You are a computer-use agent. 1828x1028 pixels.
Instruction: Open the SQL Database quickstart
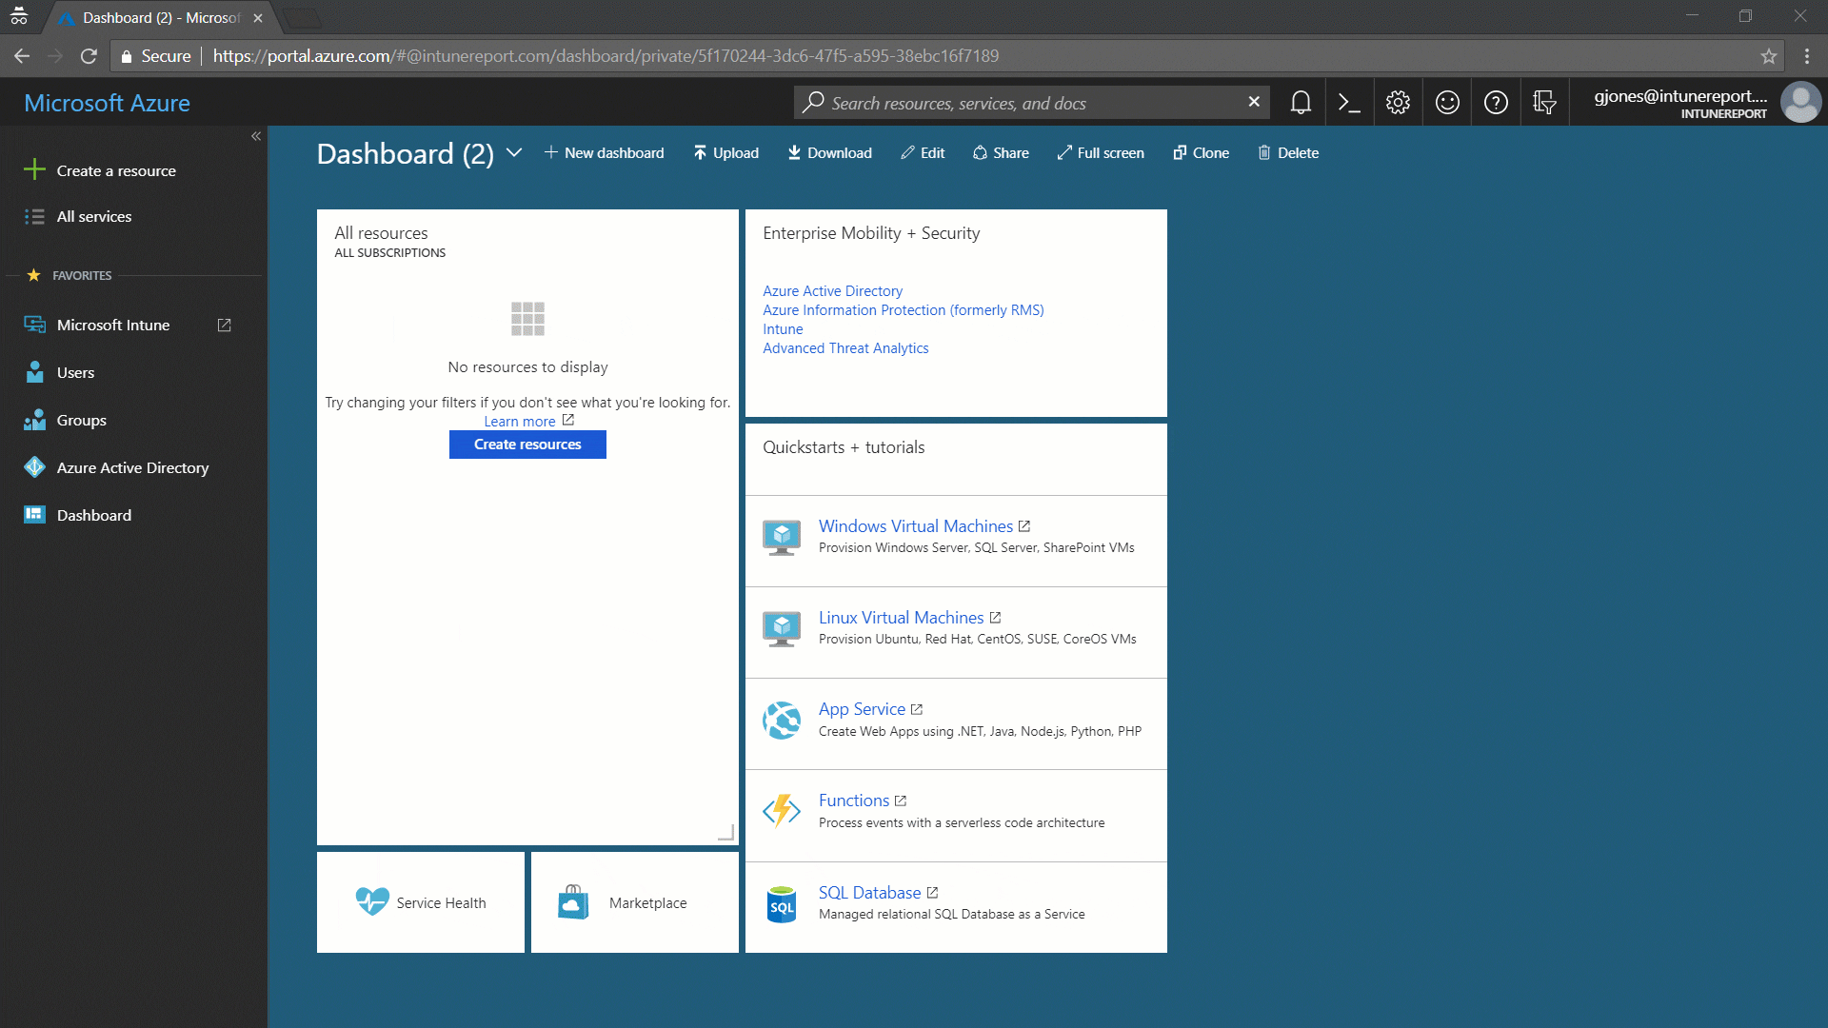click(869, 893)
